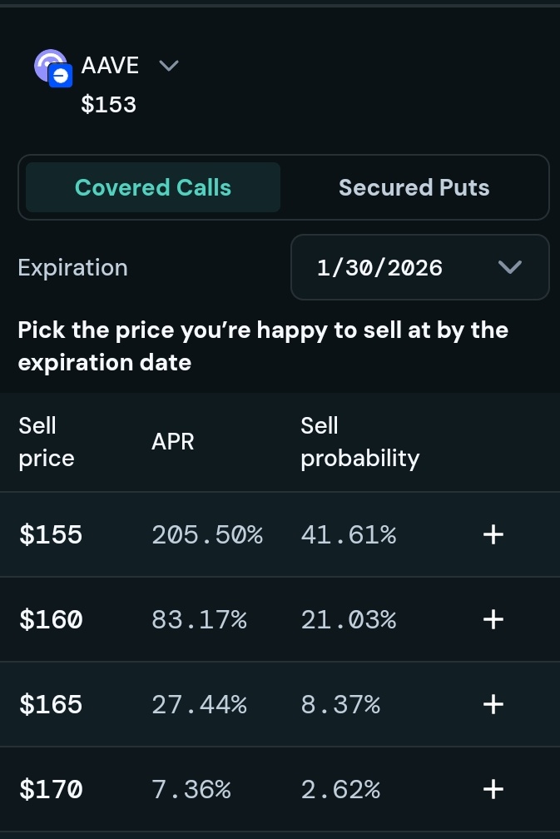Click the 1/30/2026 expiration date field
560x839 pixels.
coord(380,268)
